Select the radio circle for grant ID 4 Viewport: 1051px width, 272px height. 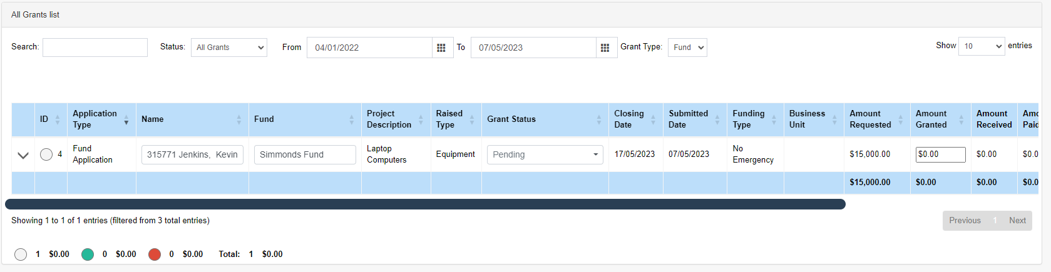pos(46,154)
